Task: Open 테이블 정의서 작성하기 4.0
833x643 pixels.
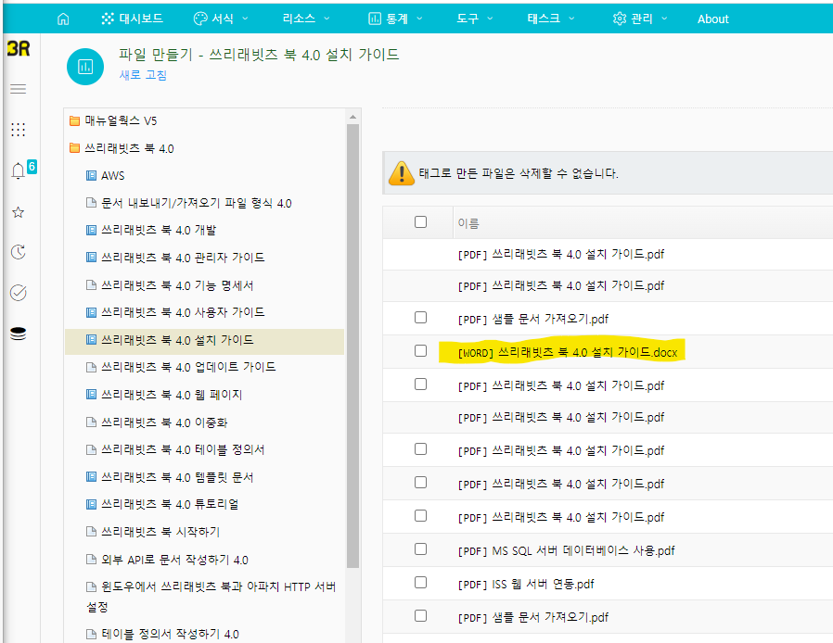Action: [170, 634]
